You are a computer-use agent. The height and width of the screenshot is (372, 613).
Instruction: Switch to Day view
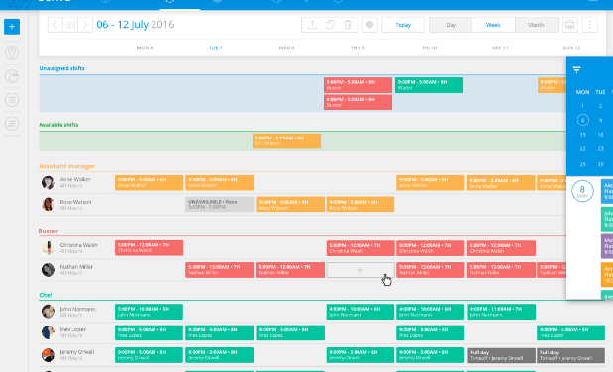(x=451, y=25)
